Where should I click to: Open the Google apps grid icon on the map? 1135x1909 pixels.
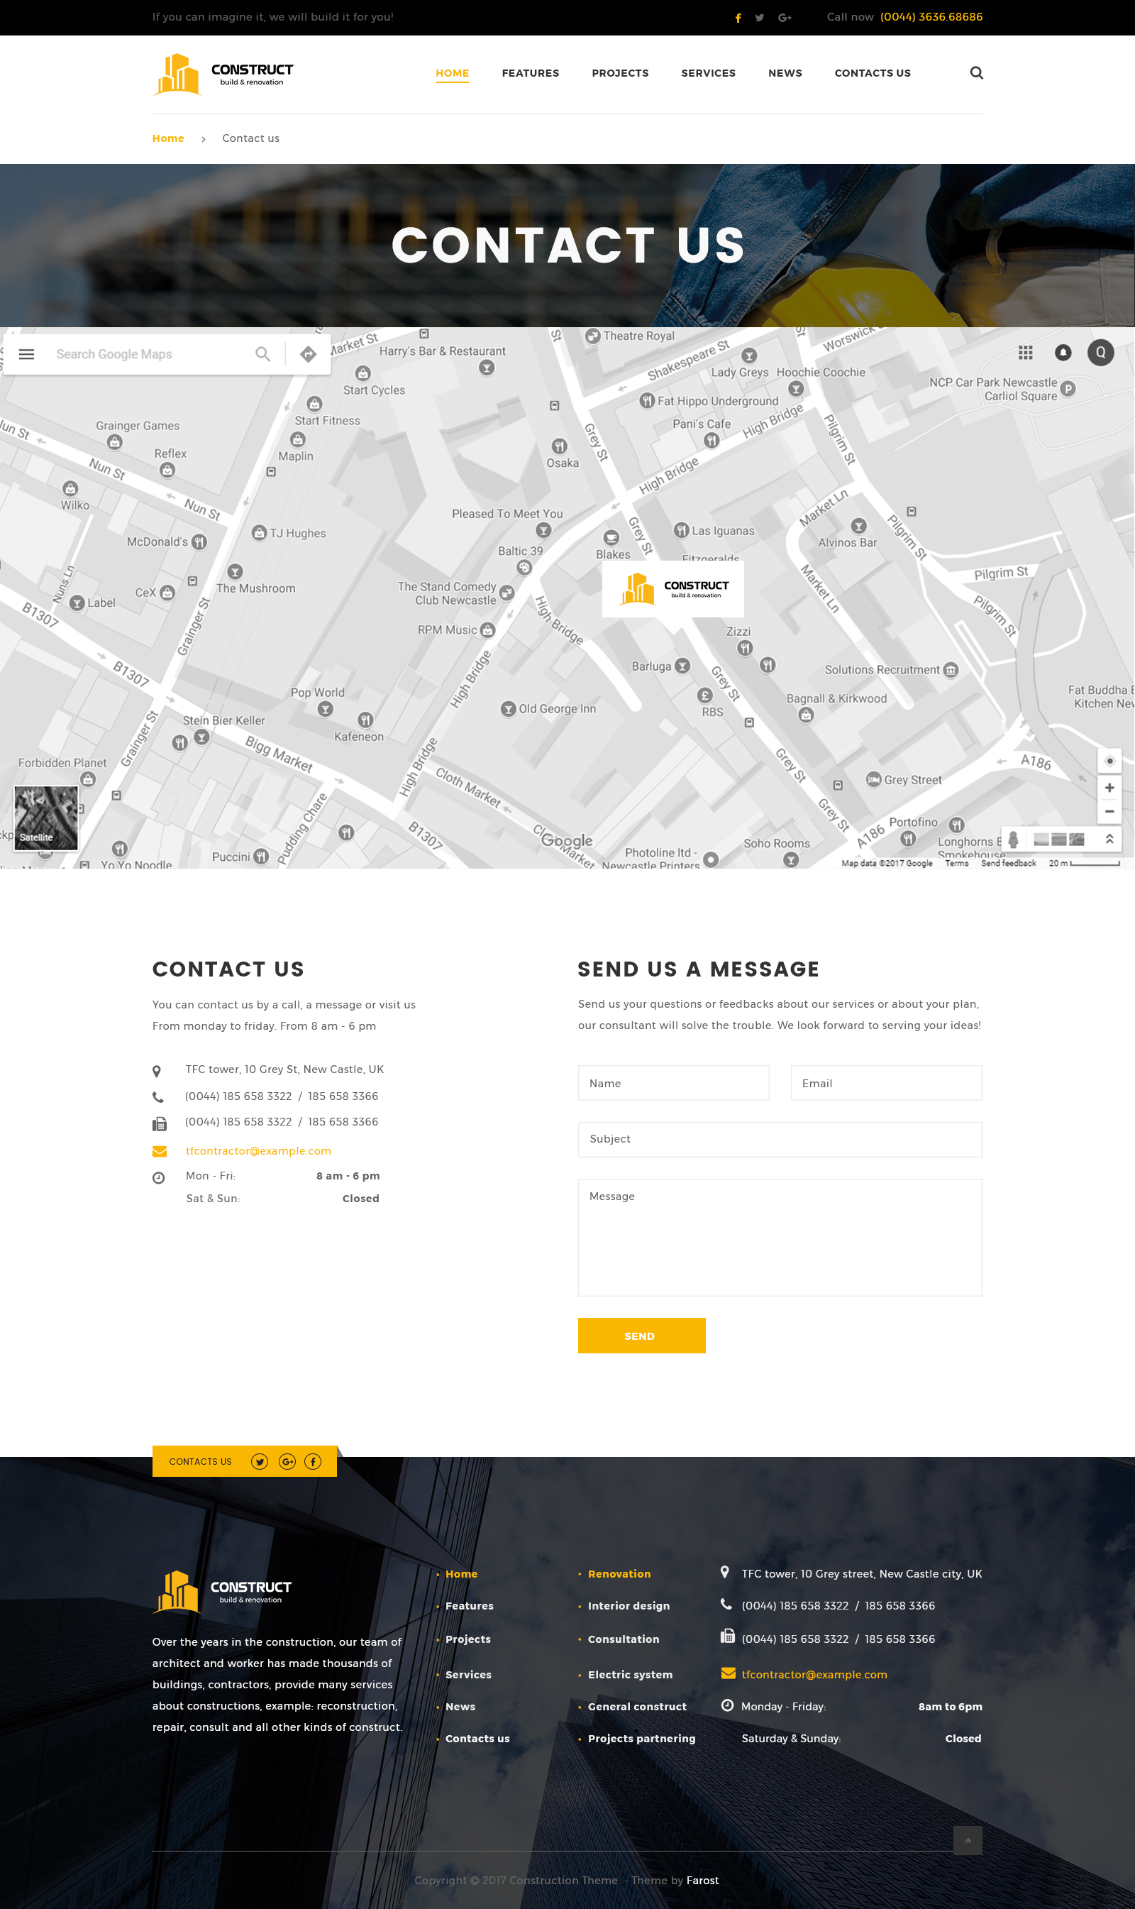click(x=1026, y=353)
